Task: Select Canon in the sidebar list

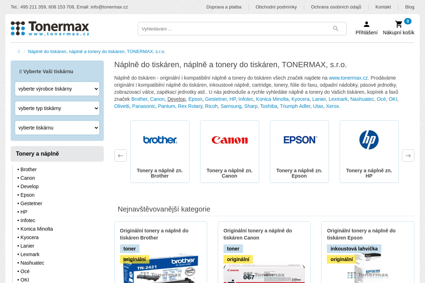Action: (x=28, y=178)
